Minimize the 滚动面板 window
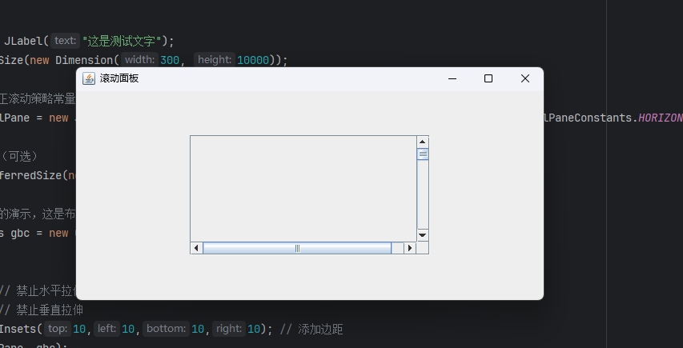683x348 pixels. point(452,78)
